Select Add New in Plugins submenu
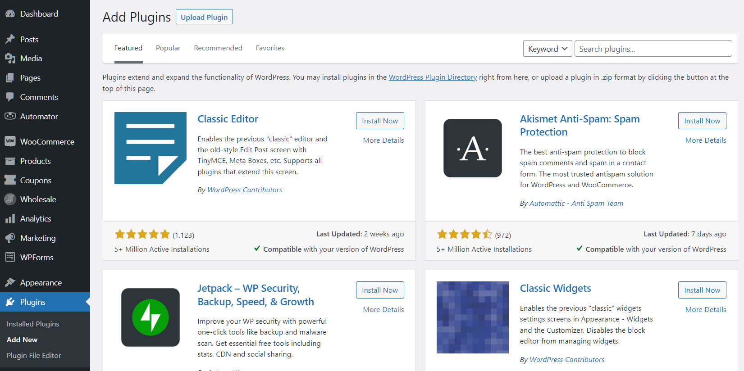The width and height of the screenshot is (744, 371). pos(22,339)
